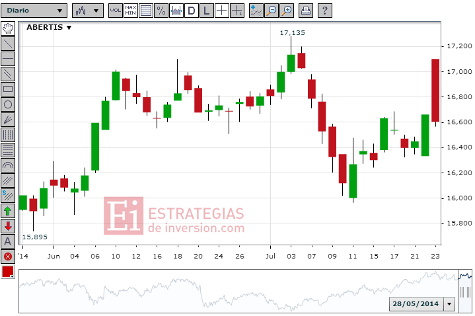The height and width of the screenshot is (316, 475).
Task: Grab the overview range slider handle
Action: coord(465,292)
